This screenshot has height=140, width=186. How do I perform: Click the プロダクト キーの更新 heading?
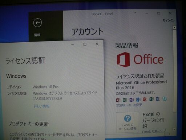(29, 124)
